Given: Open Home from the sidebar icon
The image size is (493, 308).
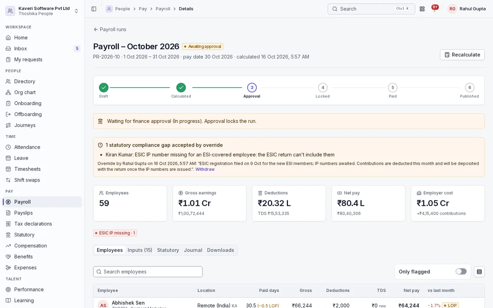Looking at the screenshot, I should [8, 37].
